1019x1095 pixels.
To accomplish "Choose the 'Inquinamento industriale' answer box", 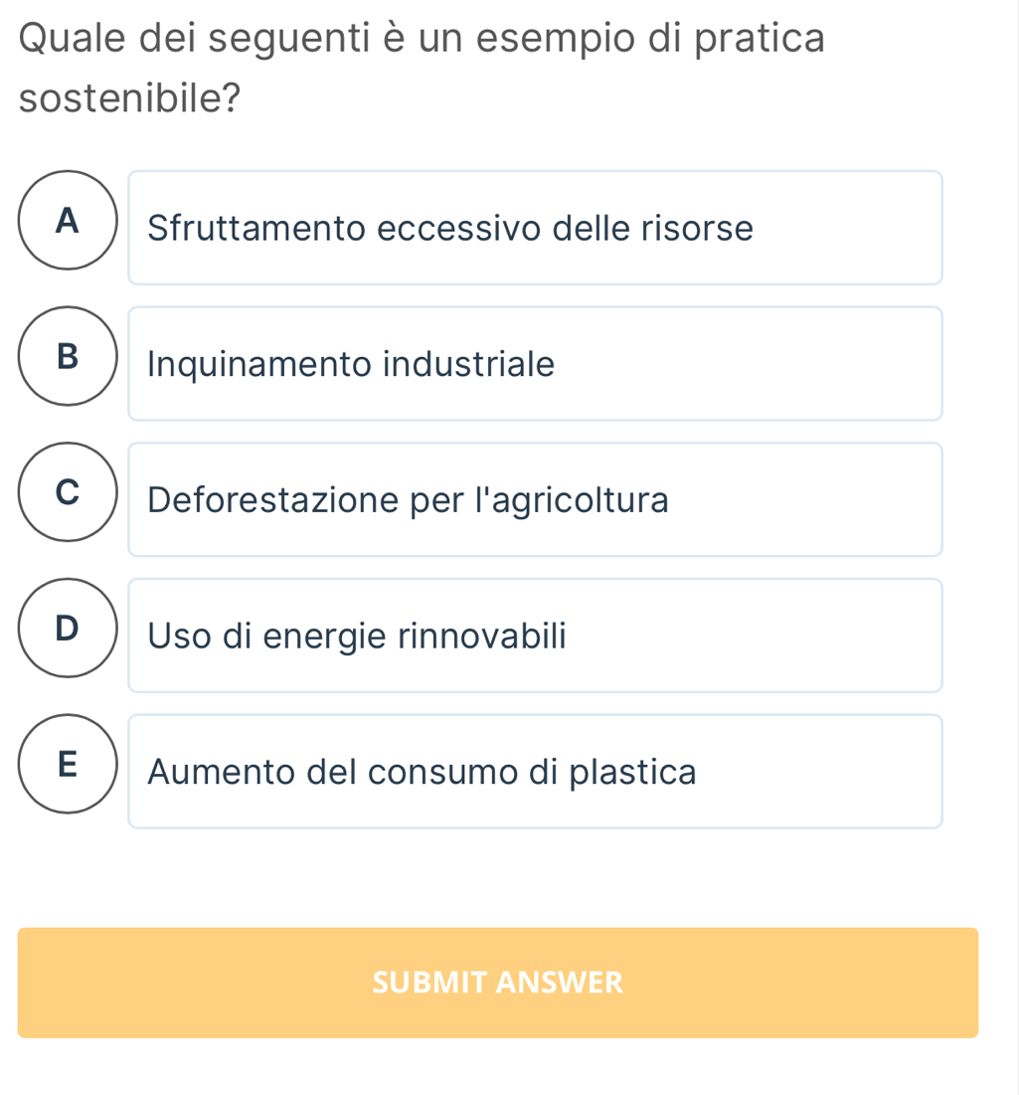I will tap(535, 364).
